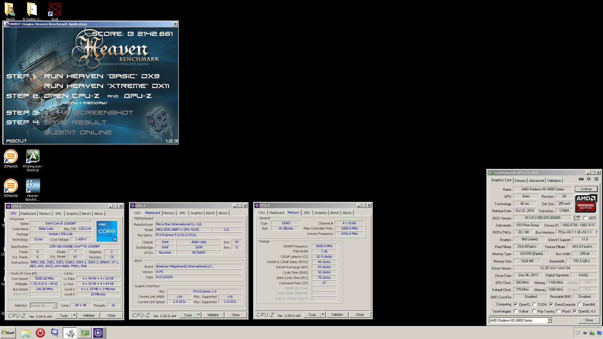Open Tools dropdown arrow in Memory window

pos(323,315)
